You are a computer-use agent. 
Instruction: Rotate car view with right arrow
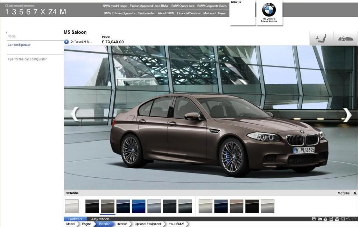pos(347,115)
